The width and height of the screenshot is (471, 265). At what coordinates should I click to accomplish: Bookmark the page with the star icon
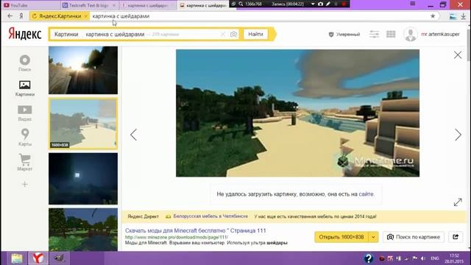coord(433,16)
